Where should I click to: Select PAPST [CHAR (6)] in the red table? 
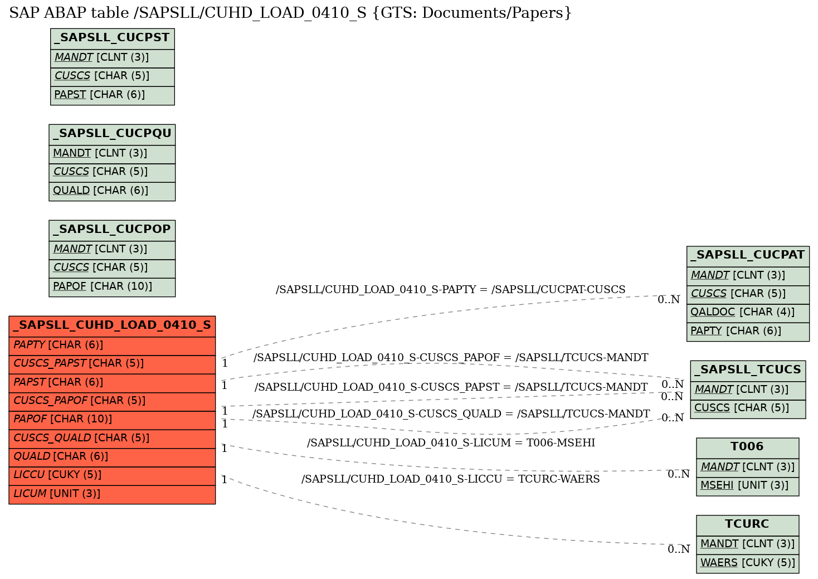[x=112, y=383]
